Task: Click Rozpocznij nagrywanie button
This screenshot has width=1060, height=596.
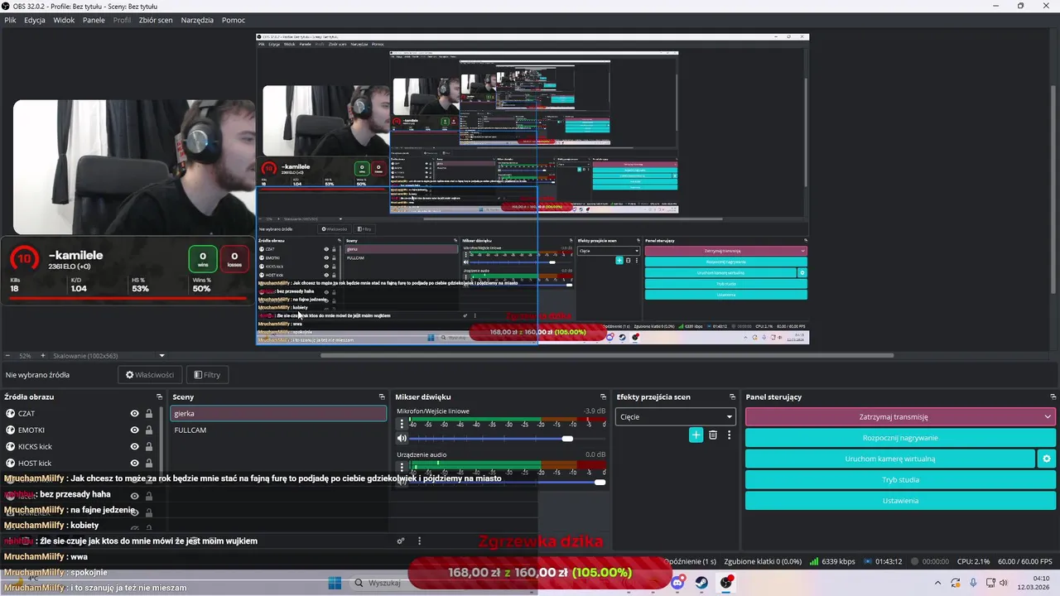Action: point(900,438)
